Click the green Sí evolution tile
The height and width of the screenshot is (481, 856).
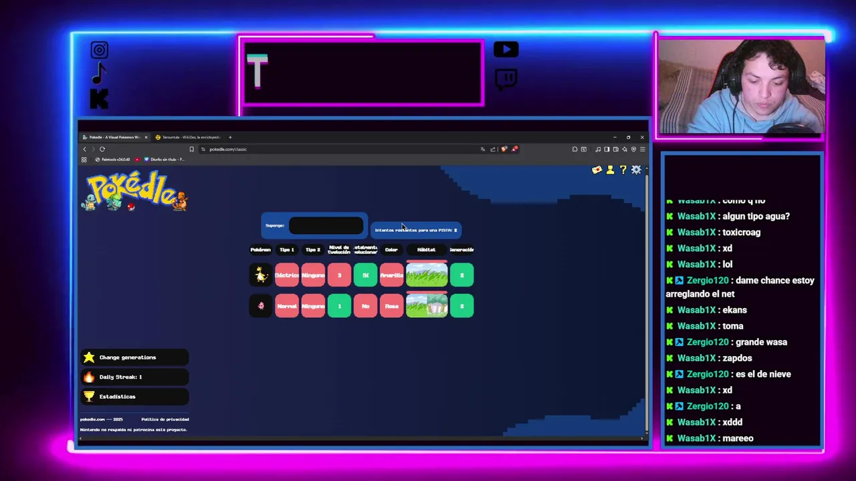click(365, 275)
